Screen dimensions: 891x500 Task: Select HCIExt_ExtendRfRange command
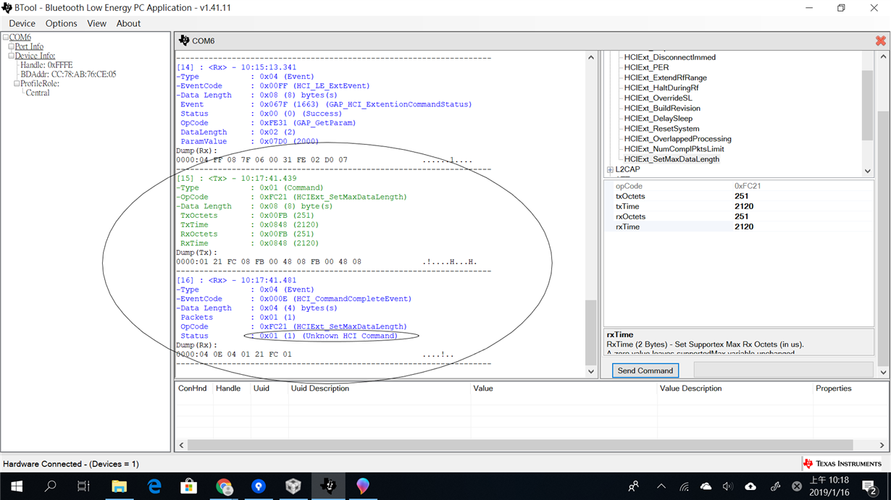coord(665,77)
